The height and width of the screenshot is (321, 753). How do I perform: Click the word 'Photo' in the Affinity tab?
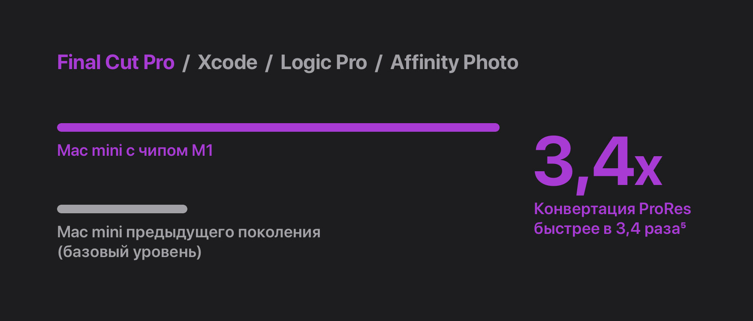coord(491,63)
